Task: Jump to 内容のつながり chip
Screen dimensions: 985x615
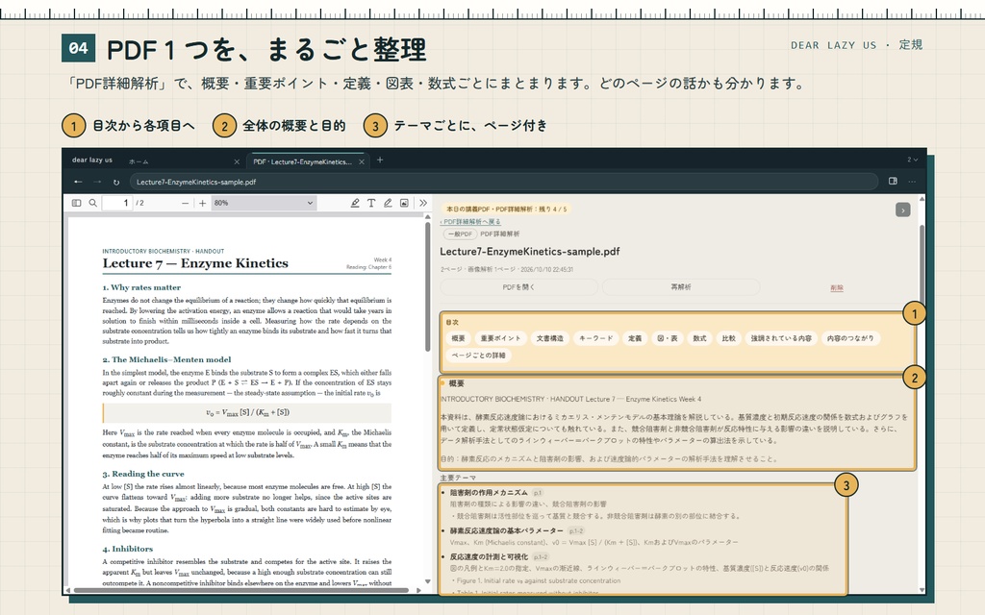Action: (850, 338)
